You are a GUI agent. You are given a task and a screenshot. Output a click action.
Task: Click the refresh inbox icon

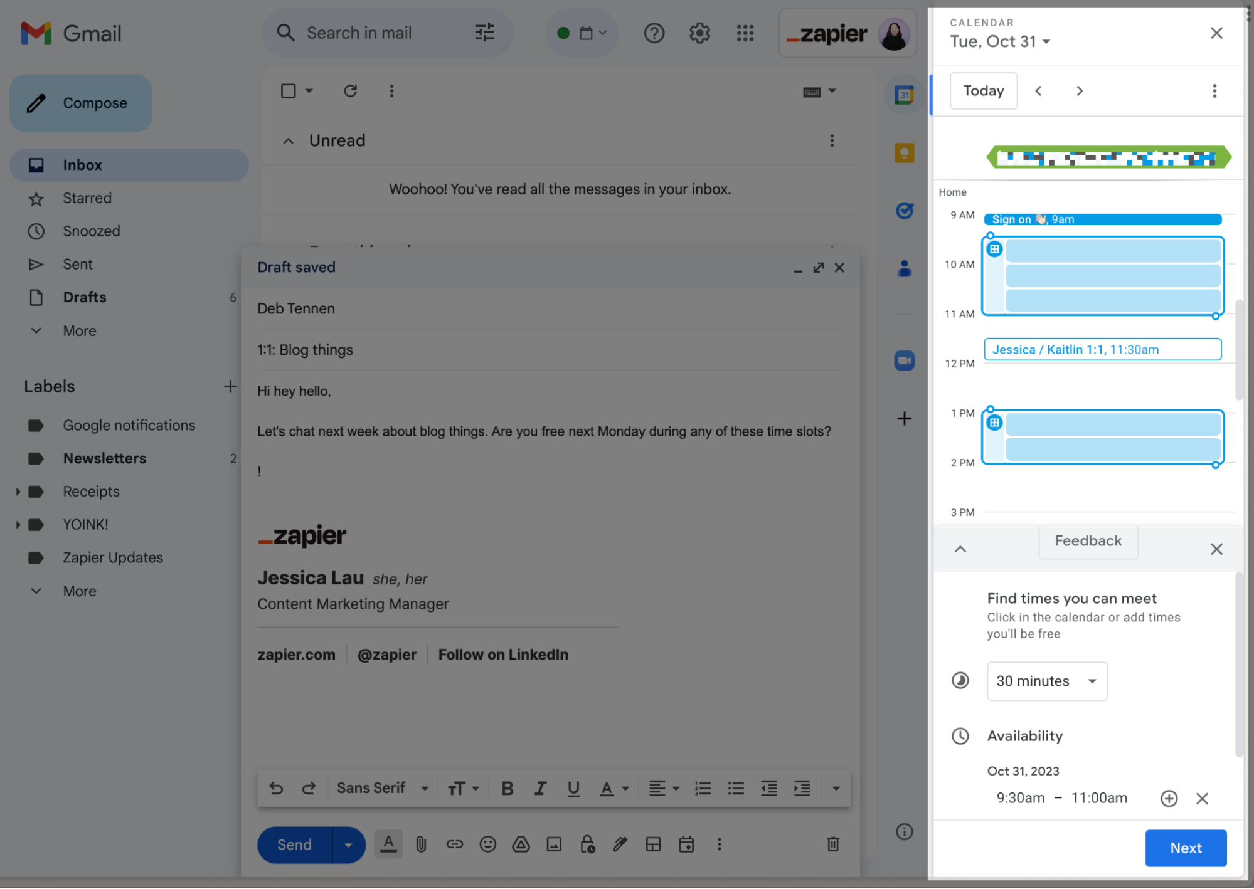351,91
